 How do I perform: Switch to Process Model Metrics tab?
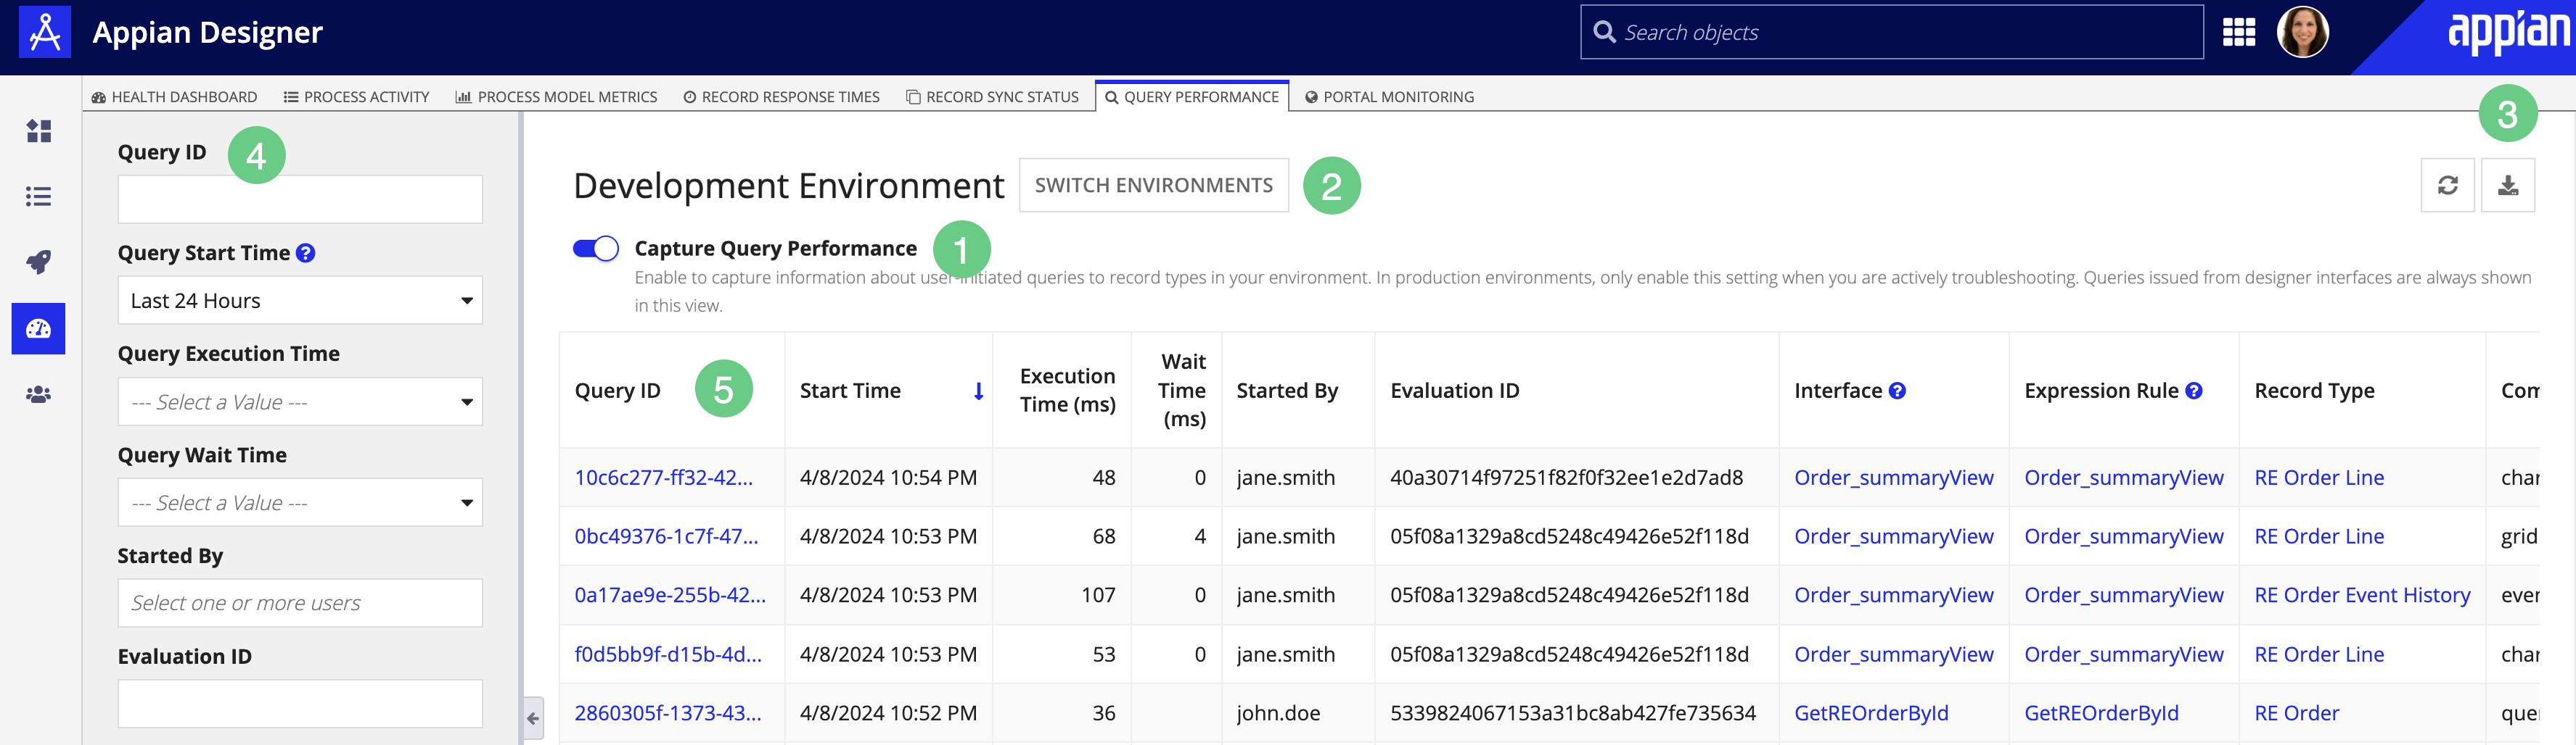pyautogui.click(x=556, y=97)
